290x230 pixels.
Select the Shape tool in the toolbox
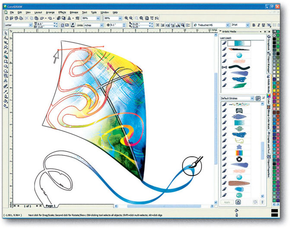pos(6,38)
